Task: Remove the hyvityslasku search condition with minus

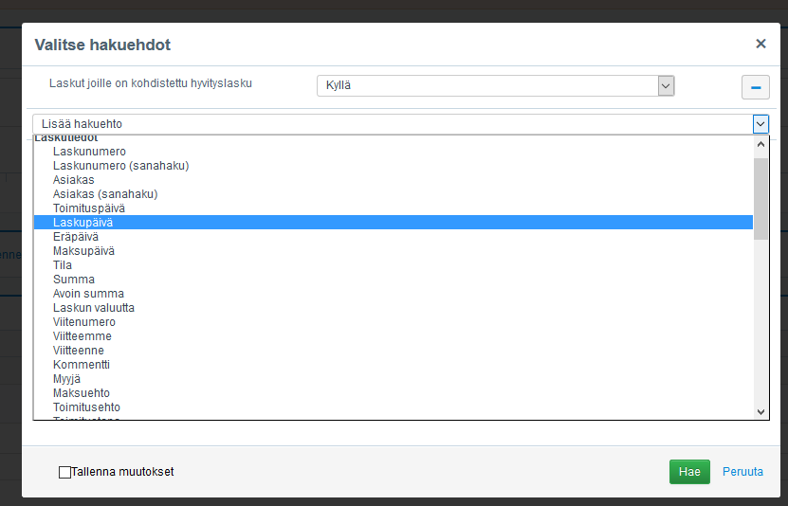Action: [x=755, y=87]
